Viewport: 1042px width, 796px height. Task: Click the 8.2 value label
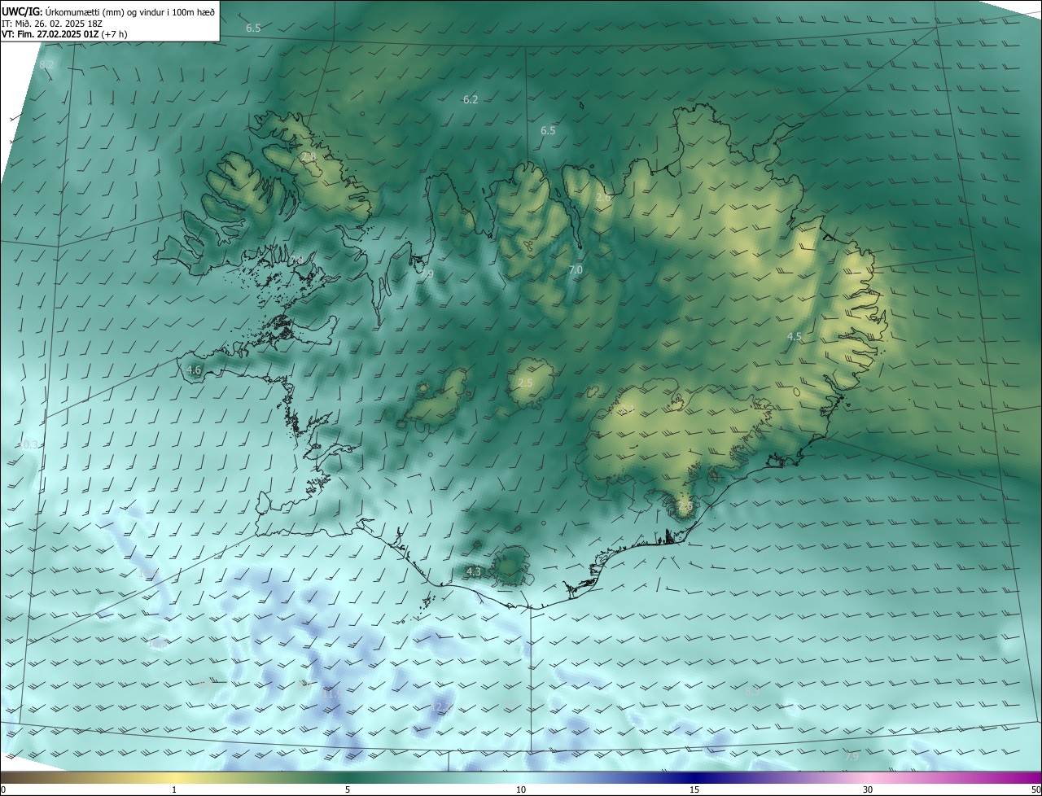46,64
